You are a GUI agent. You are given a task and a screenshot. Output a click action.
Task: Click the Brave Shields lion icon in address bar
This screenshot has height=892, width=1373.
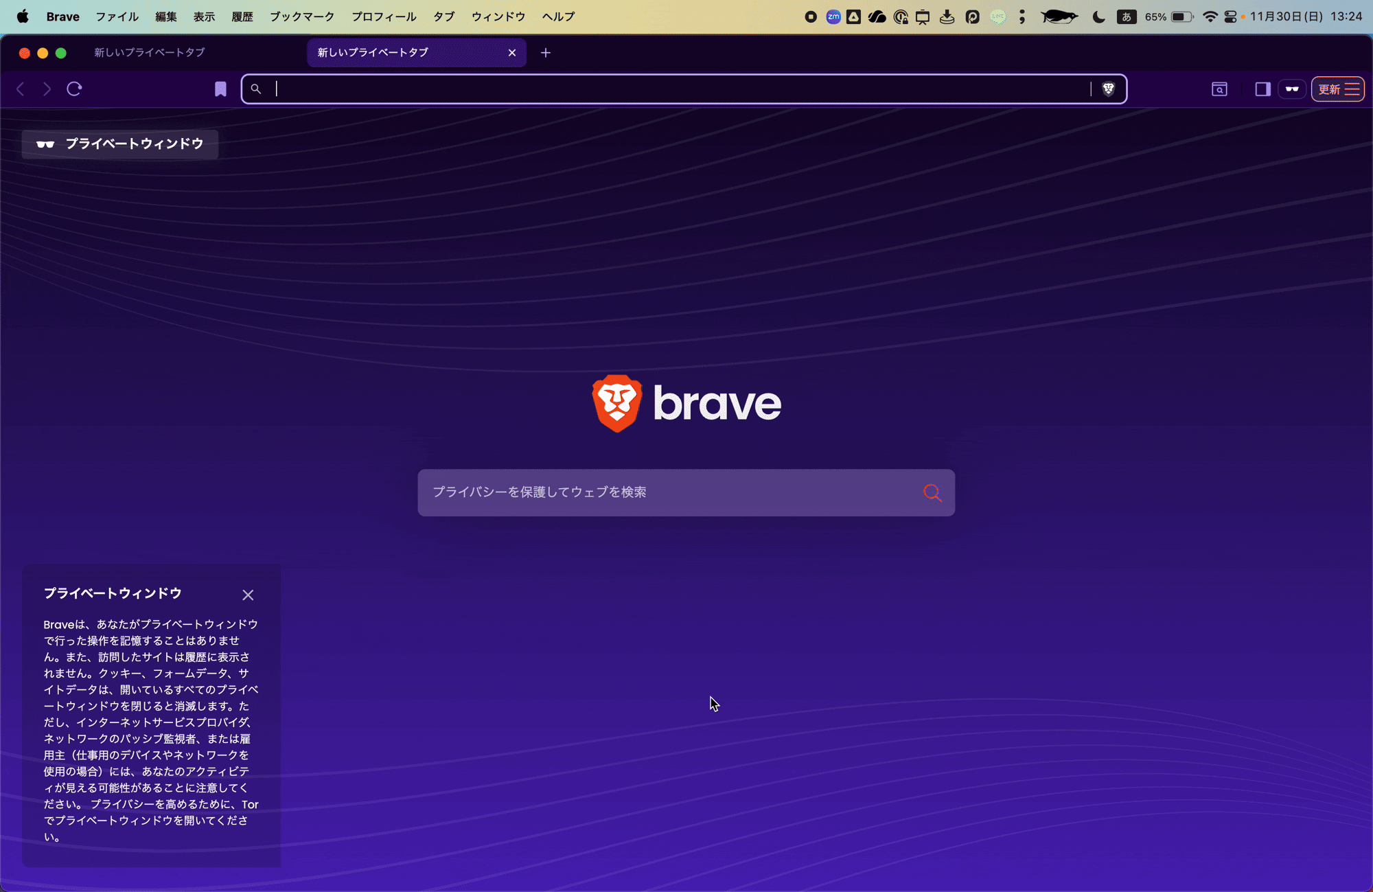(1108, 89)
